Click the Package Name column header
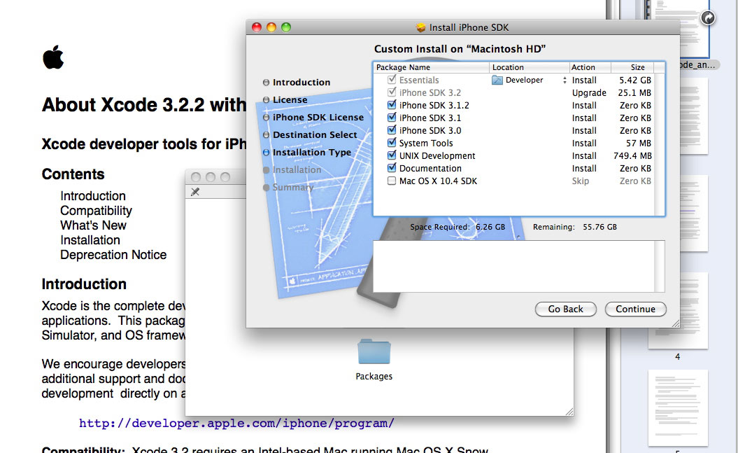The image size is (738, 453). (431, 67)
